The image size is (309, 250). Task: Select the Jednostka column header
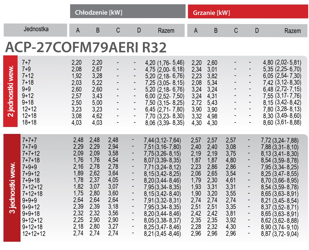(x=35, y=30)
